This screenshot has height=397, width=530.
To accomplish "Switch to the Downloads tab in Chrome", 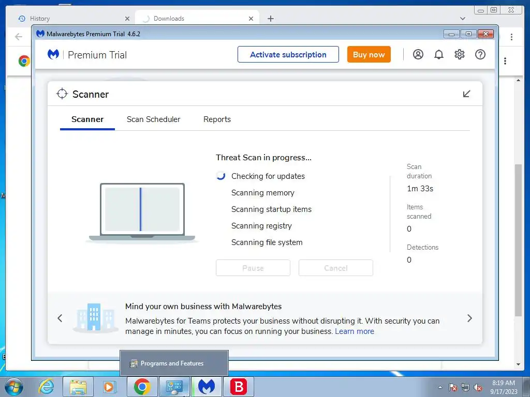I will [x=197, y=19].
